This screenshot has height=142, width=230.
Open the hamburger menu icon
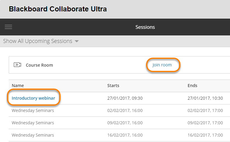click(8, 27)
